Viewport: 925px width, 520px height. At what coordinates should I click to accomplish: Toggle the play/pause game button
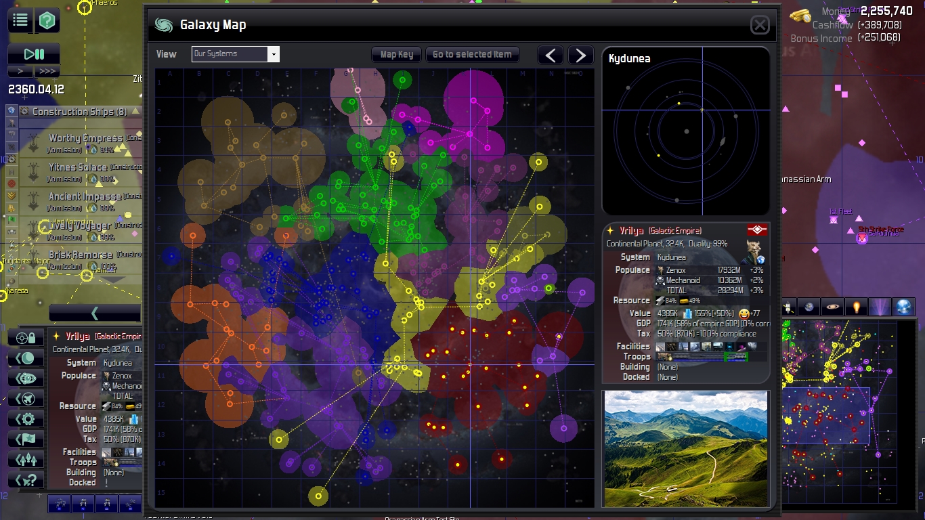pos(34,54)
